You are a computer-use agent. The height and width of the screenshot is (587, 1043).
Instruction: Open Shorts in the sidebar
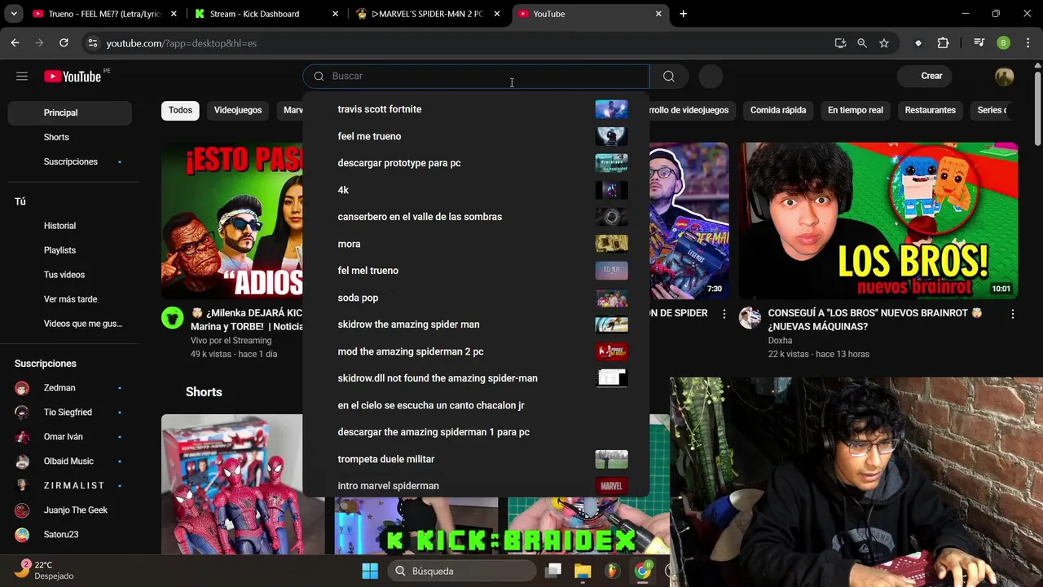pos(69,137)
